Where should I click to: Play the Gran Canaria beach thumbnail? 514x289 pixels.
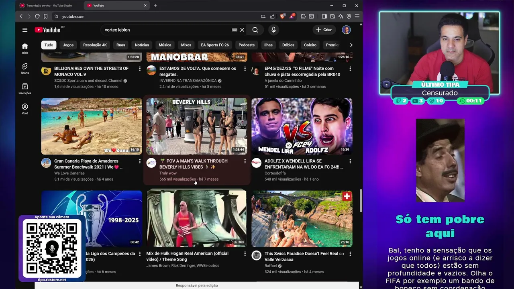(92, 126)
